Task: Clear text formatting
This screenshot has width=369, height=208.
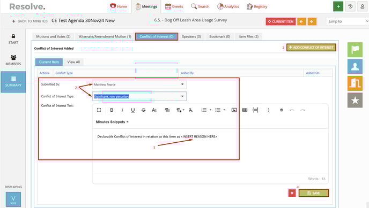Action: point(190,110)
